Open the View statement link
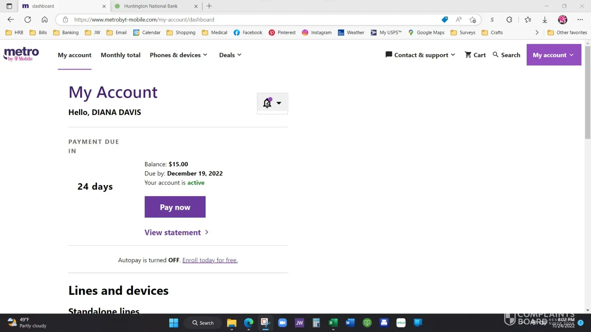 click(x=177, y=232)
